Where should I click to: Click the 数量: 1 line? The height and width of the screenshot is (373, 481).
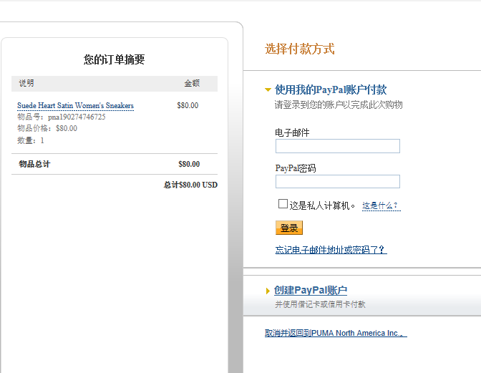[31, 140]
